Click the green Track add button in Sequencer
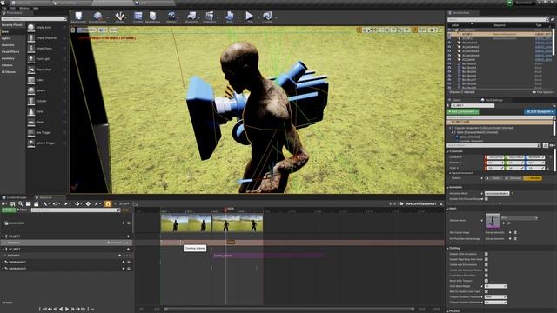Viewport: 557px width, 313px height. [x=9, y=210]
